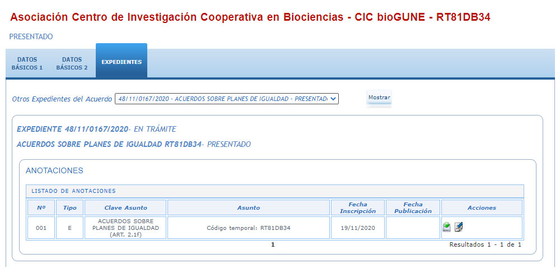Click the Asunto column header
This screenshot has height=268, width=560.
pyautogui.click(x=249, y=207)
